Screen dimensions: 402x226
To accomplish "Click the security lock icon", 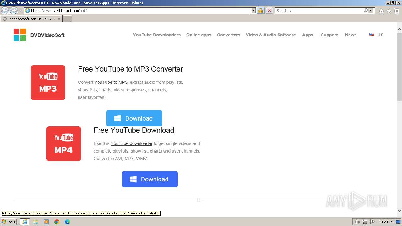I will click(260, 11).
